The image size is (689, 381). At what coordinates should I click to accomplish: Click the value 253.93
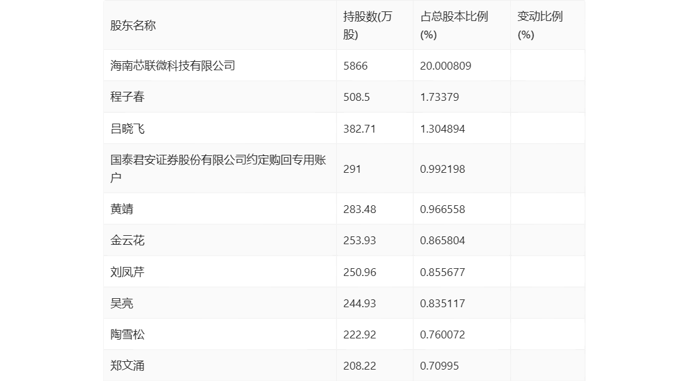tap(360, 241)
